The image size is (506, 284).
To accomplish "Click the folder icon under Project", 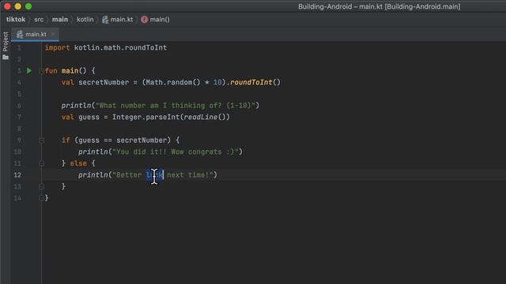I will (6, 58).
